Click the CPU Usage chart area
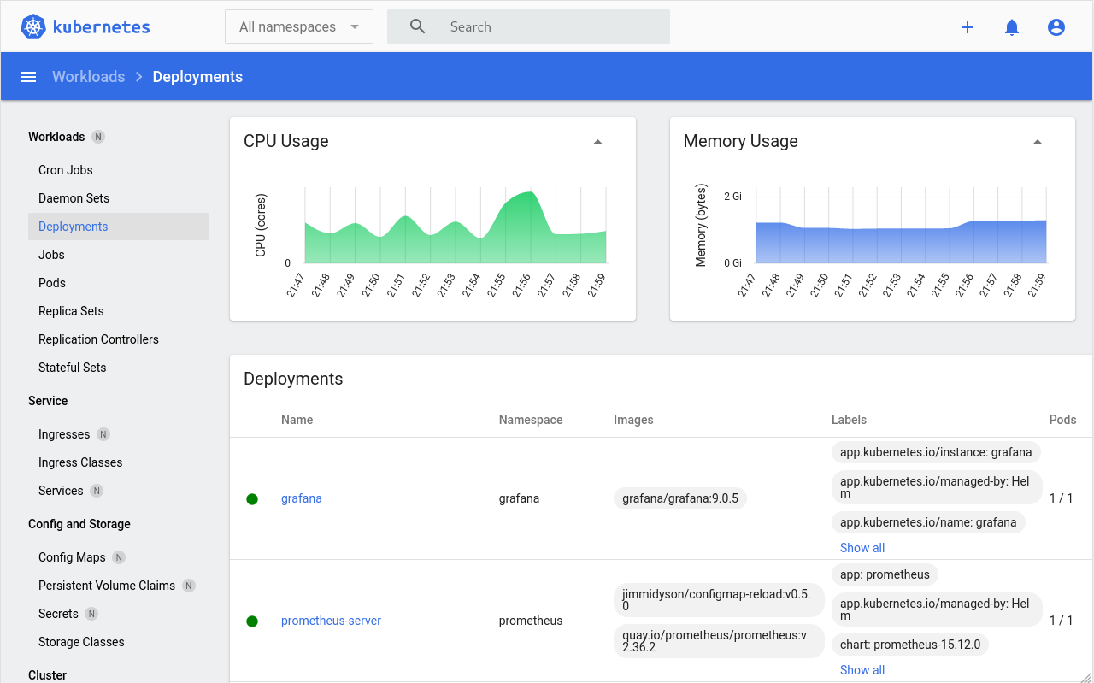Image resolution: width=1094 pixels, height=683 pixels. pyautogui.click(x=456, y=227)
